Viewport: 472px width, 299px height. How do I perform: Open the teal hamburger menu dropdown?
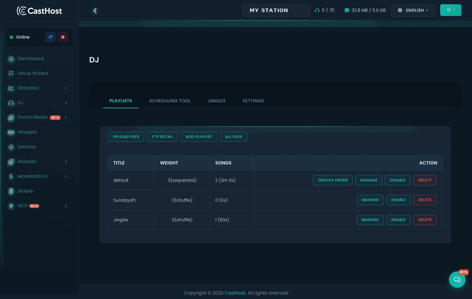point(450,10)
